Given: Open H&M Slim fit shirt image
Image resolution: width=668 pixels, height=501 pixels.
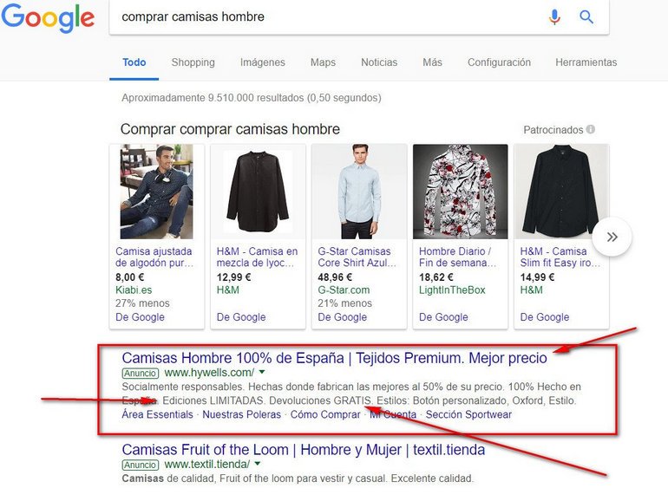Looking at the screenshot, I should 561,192.
